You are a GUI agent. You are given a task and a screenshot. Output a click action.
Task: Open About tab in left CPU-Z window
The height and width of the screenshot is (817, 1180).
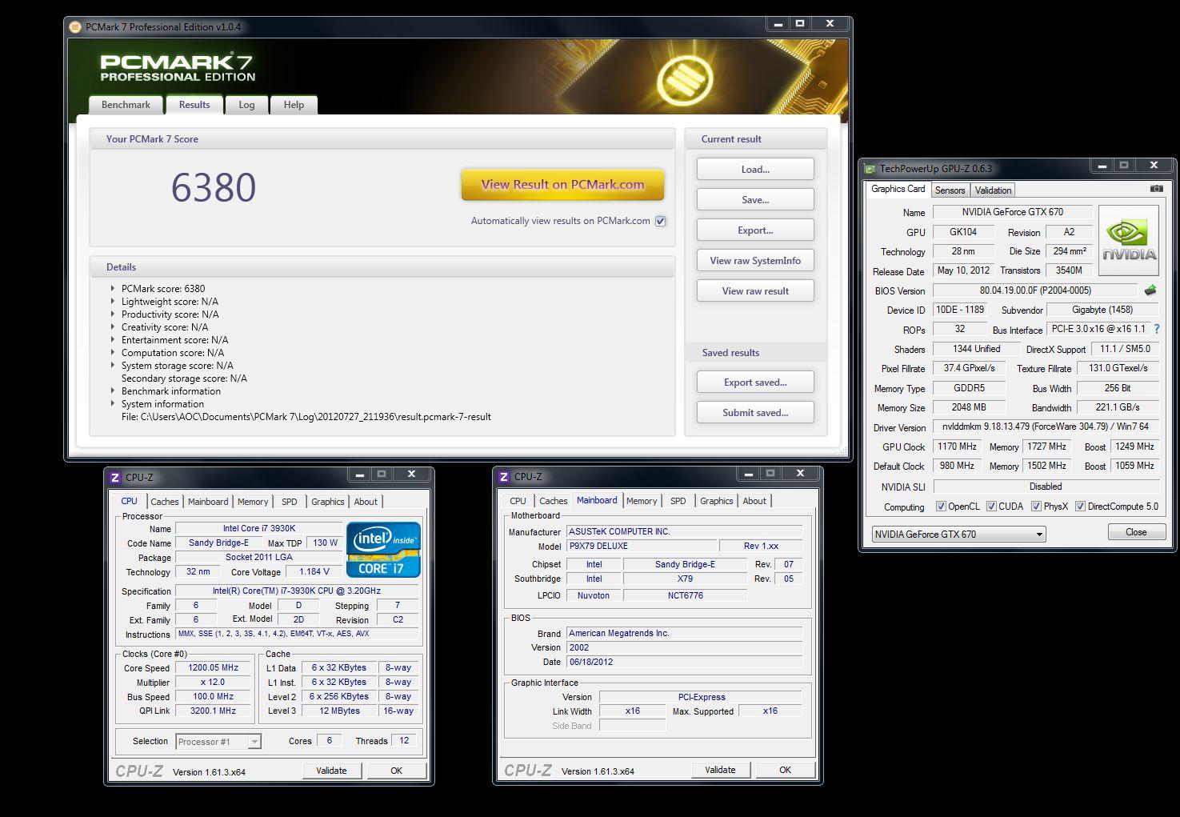[x=366, y=502]
